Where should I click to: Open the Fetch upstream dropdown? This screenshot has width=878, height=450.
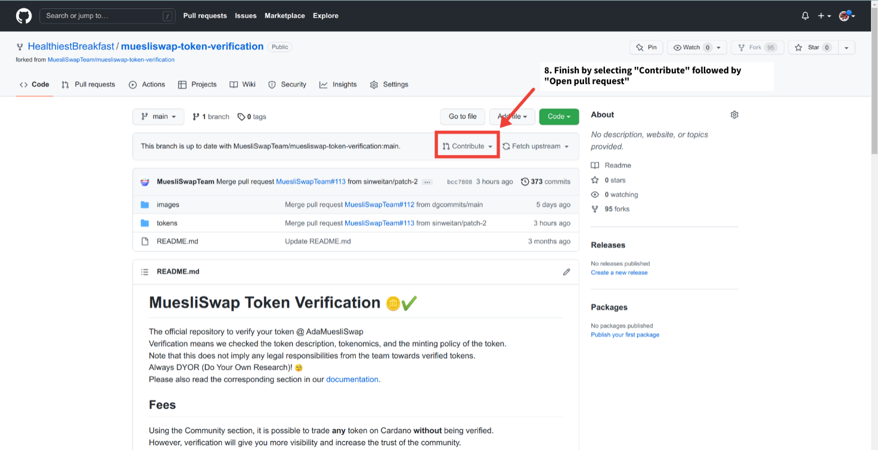[535, 146]
